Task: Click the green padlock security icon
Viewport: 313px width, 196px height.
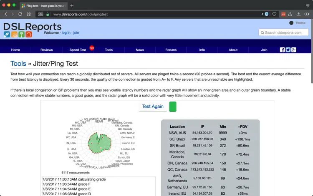Action: click(48, 14)
